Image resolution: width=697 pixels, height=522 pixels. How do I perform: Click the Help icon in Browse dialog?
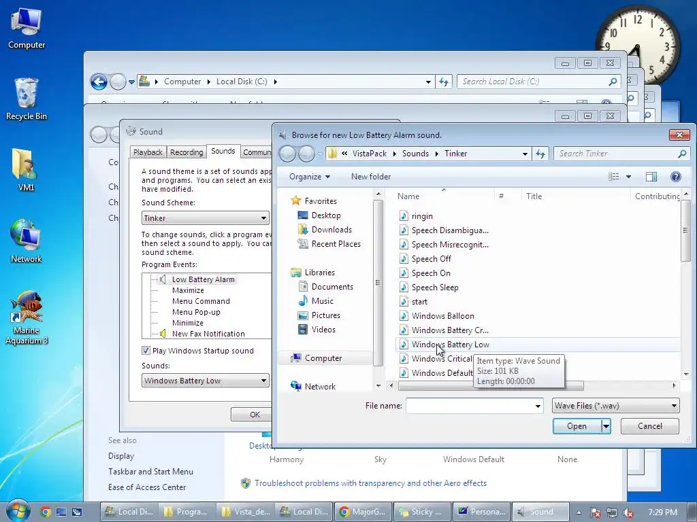(675, 177)
